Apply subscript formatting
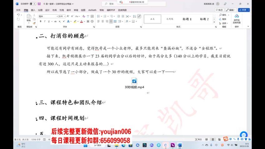The height and width of the screenshot is (149, 265). (x=60, y=22)
